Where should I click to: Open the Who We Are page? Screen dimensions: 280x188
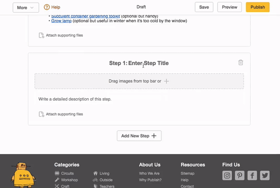(x=149, y=174)
